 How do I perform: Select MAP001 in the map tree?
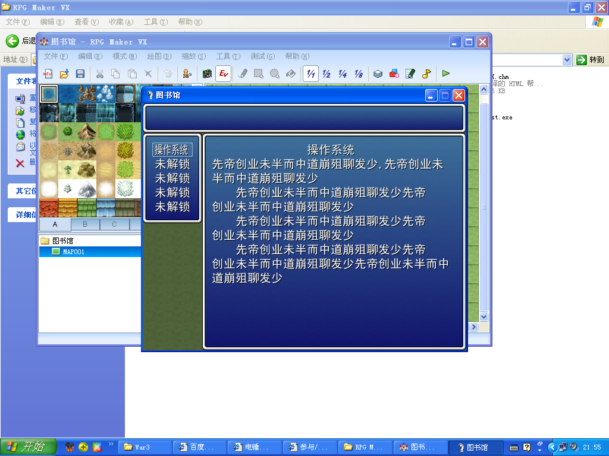[x=73, y=252]
